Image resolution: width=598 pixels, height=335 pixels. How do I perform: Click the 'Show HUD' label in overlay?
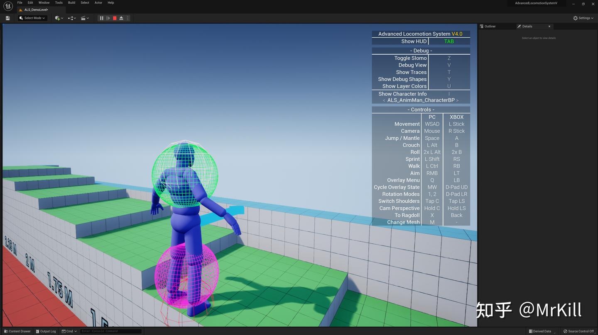(x=414, y=41)
